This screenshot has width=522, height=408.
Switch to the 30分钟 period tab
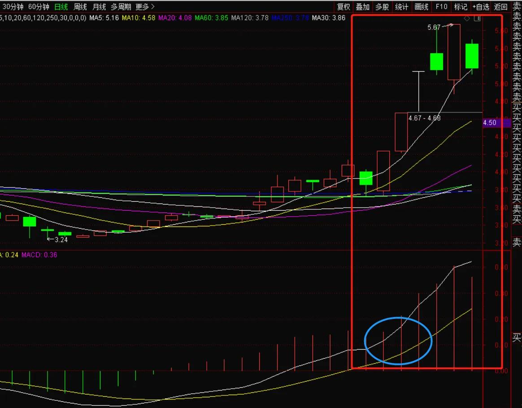(13, 7)
